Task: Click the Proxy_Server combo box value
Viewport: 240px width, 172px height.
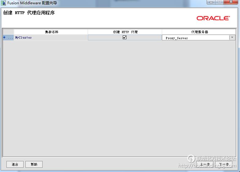Action: click(196, 38)
